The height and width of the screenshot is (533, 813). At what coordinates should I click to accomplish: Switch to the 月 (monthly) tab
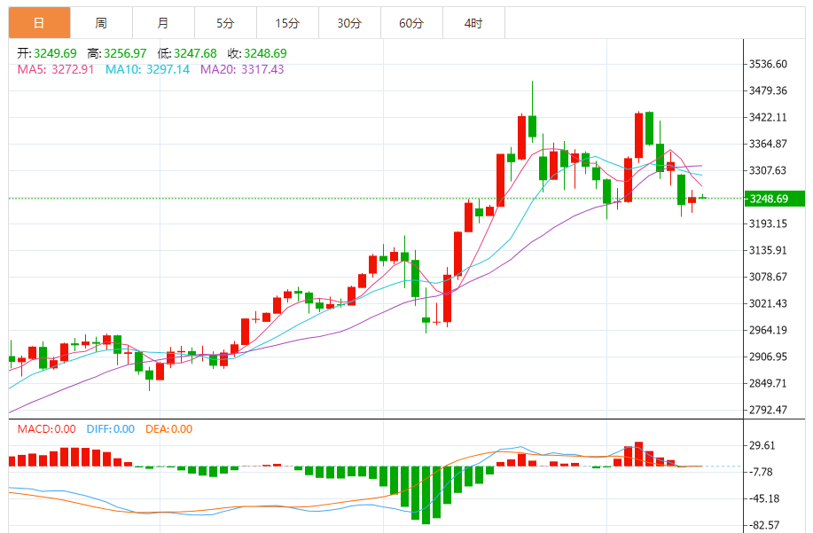(164, 23)
